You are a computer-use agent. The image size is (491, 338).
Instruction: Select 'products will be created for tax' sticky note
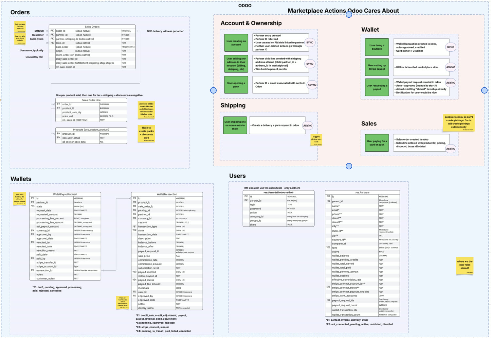point(146,110)
